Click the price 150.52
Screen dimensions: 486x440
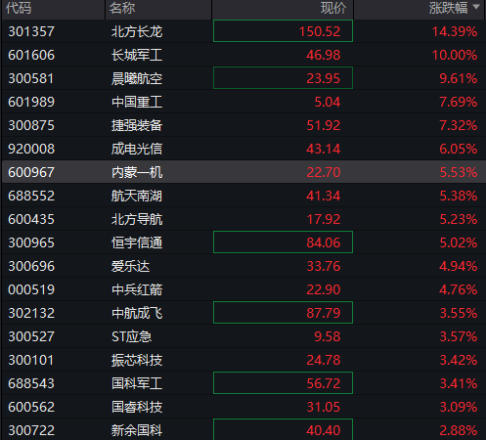point(320,31)
